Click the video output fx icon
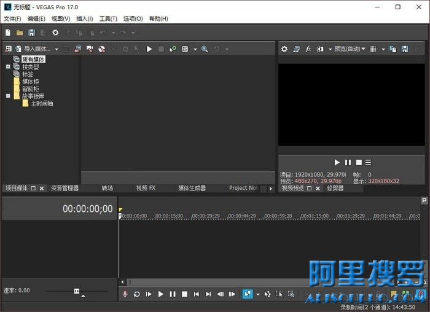 click(x=308, y=49)
